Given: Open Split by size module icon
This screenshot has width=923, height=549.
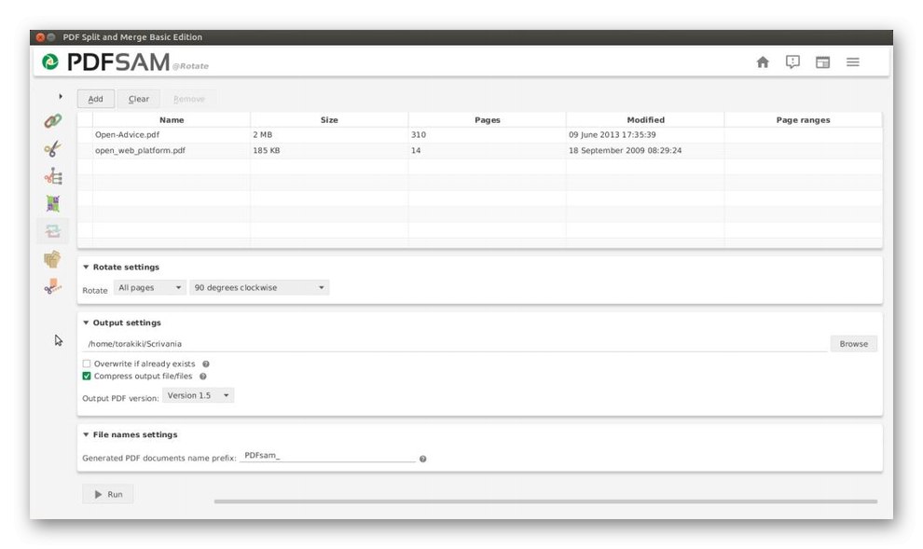Looking at the screenshot, I should (x=53, y=286).
